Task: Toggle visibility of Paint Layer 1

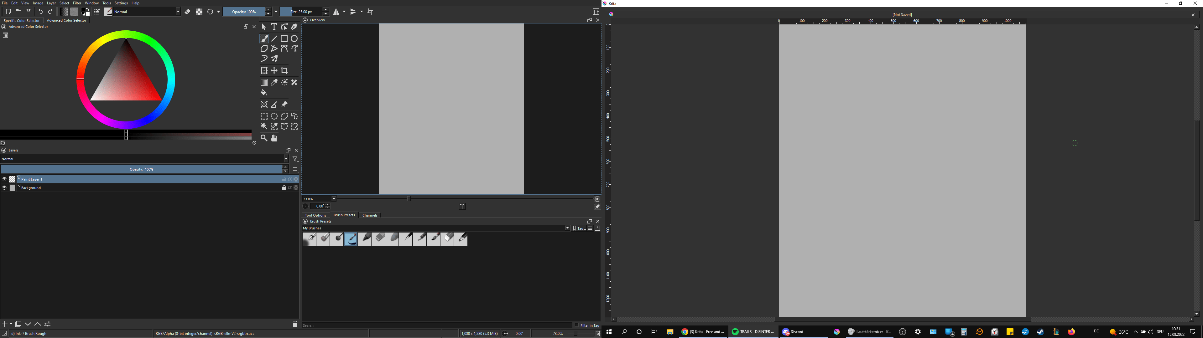Action: (5, 179)
